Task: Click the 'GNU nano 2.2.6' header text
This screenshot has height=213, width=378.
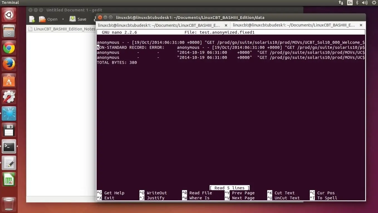Action: click(x=119, y=32)
